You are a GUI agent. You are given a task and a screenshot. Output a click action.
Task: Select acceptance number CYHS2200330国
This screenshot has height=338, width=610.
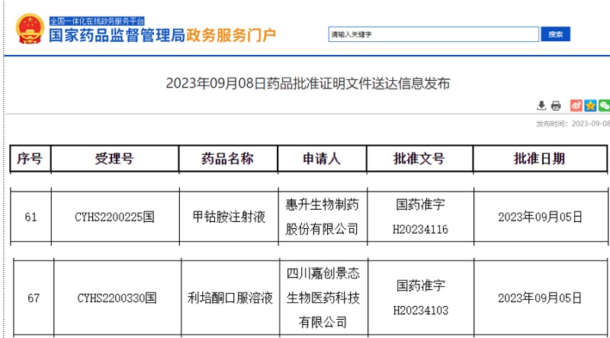(x=117, y=298)
